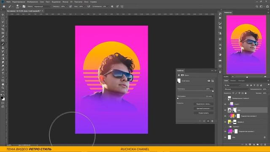Open the brush settings panel icon
The width and height of the screenshot is (270, 152).
pyautogui.click(x=24, y=7)
